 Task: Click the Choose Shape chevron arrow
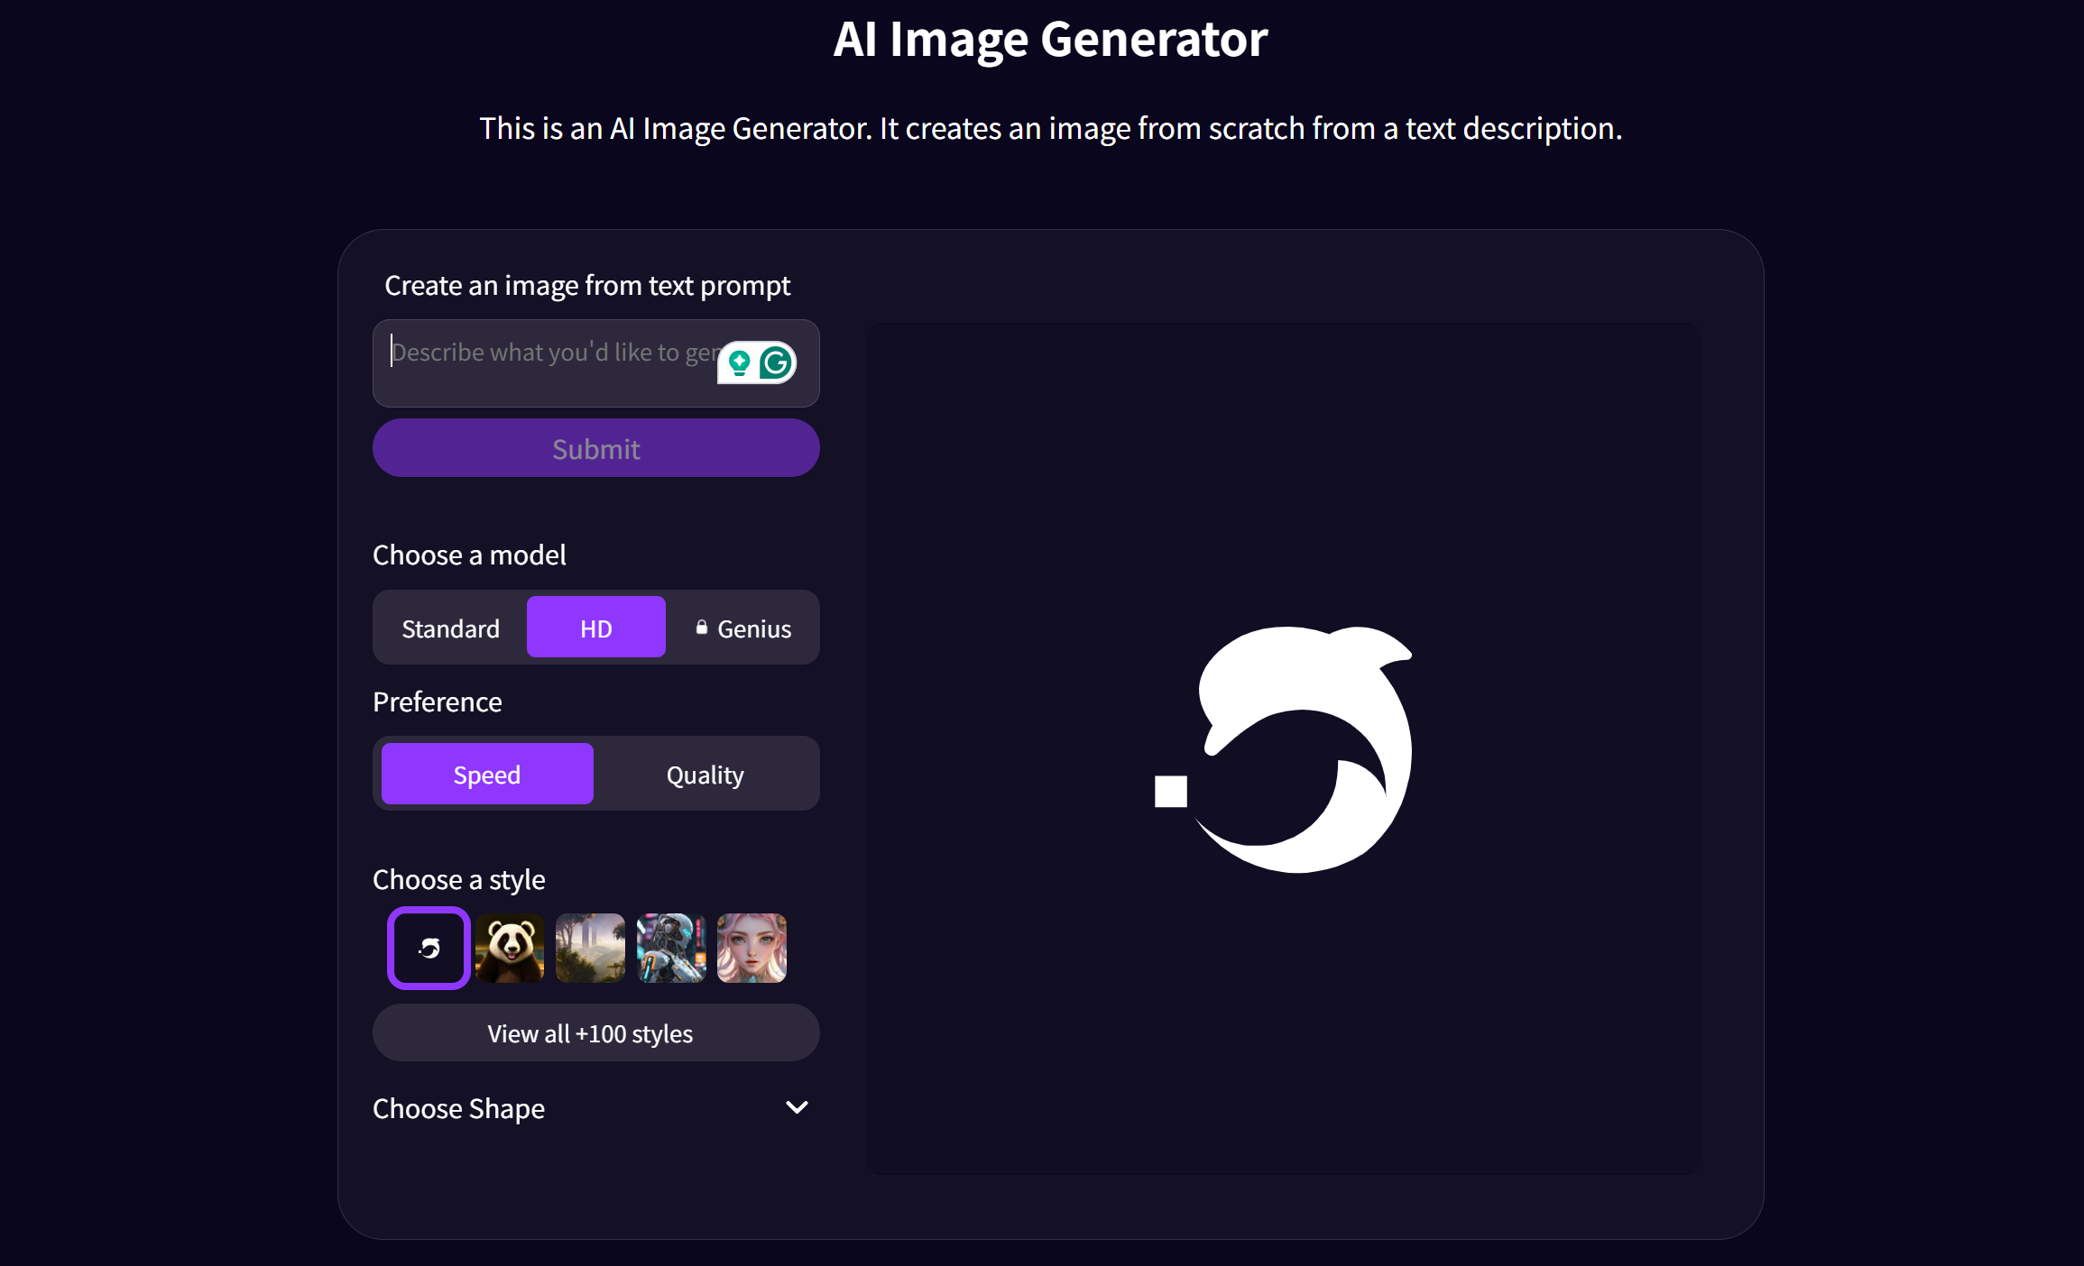(x=796, y=1107)
